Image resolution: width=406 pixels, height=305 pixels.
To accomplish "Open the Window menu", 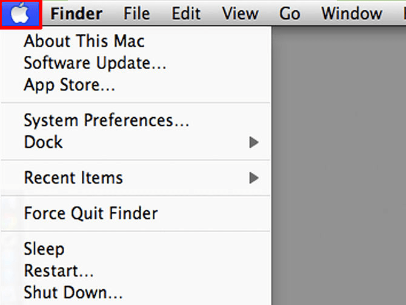I will [351, 13].
